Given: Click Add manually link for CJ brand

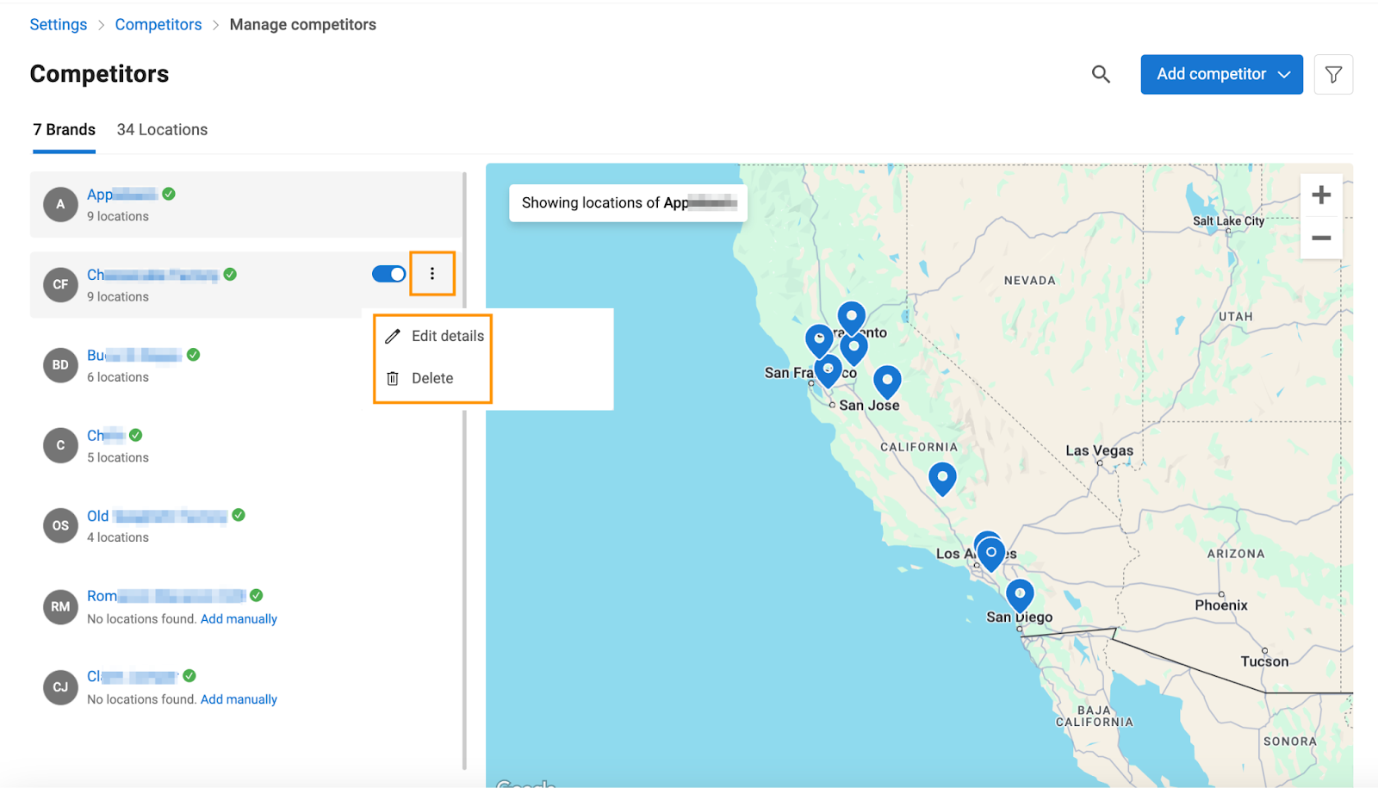Looking at the screenshot, I should tap(239, 699).
